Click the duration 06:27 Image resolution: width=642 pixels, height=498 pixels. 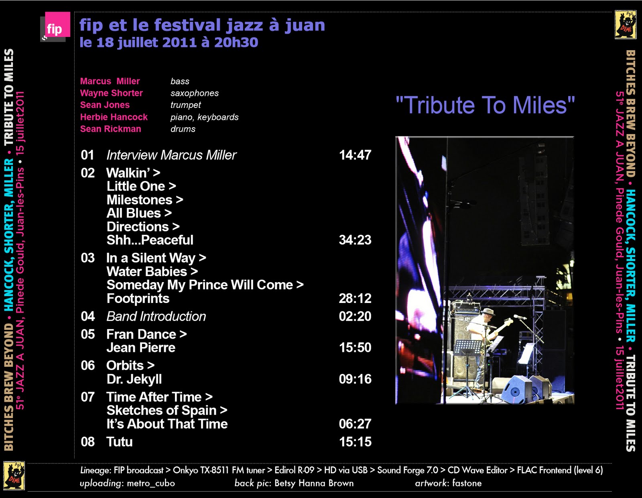coord(355,424)
